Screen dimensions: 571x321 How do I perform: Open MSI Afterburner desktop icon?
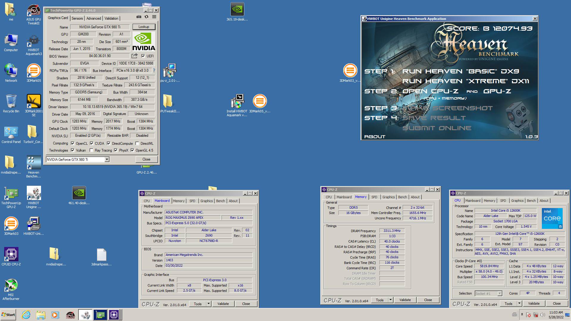11,289
